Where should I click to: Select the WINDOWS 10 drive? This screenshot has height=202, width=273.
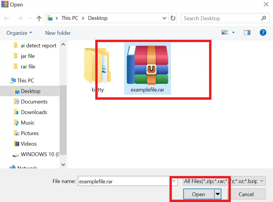coord(40,154)
